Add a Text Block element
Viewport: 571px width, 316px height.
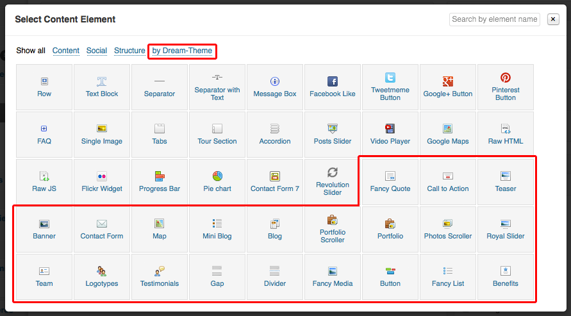pyautogui.click(x=102, y=87)
